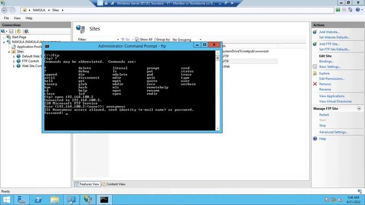Expand the FTP Contoh node
The height and width of the screenshot is (205, 365).
(x=14, y=61)
